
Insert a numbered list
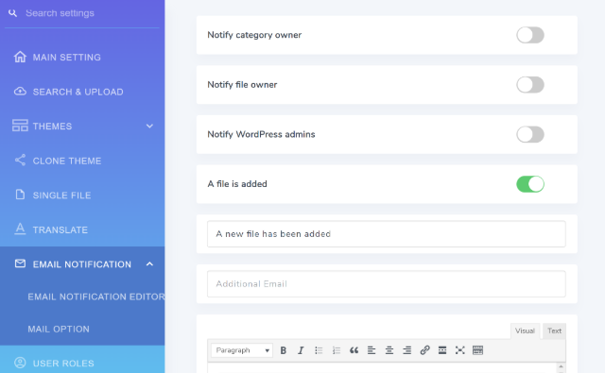point(337,350)
